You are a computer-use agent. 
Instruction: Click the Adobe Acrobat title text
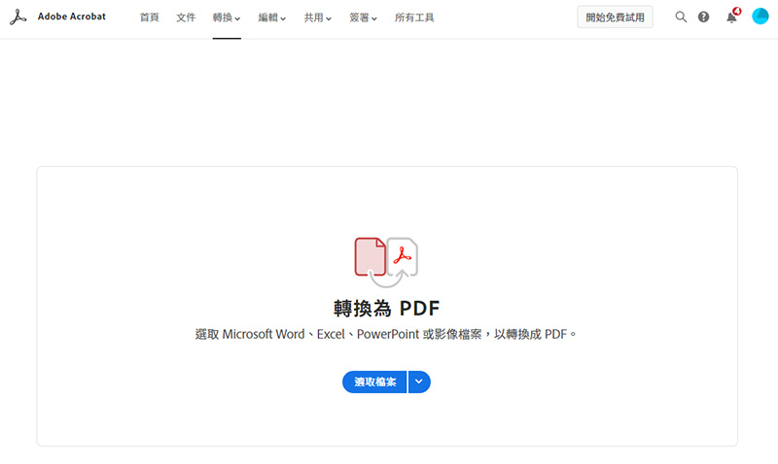pos(72,17)
